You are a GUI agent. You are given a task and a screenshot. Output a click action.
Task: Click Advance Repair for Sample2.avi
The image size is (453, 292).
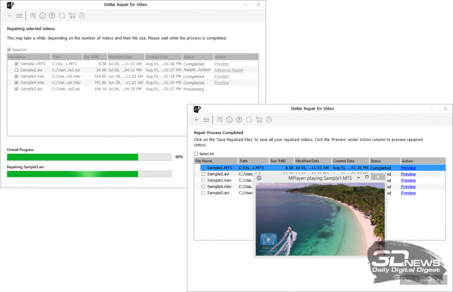[x=229, y=70]
